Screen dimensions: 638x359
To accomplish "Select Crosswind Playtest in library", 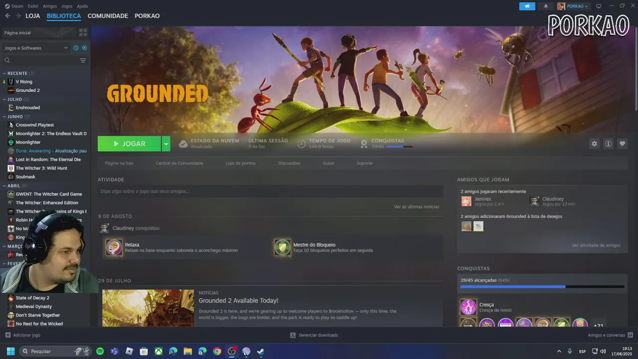I will tap(35, 125).
